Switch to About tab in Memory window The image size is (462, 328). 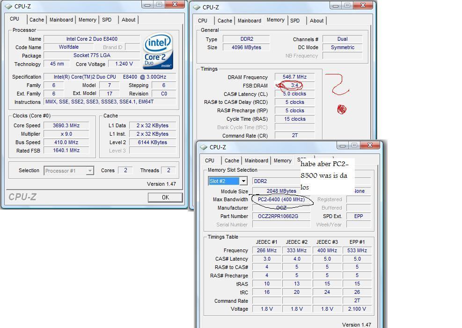(x=316, y=21)
